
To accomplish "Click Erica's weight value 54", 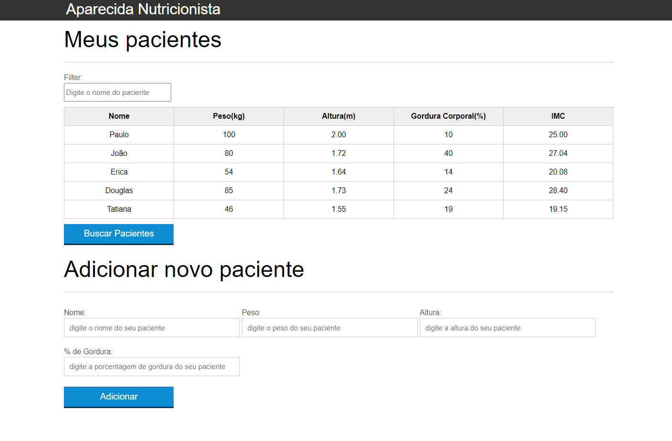I will point(229,172).
